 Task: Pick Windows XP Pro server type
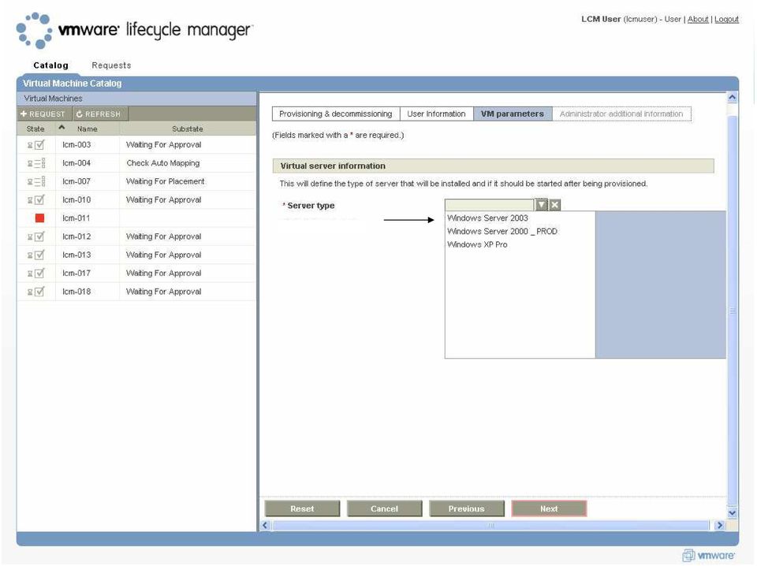(477, 244)
